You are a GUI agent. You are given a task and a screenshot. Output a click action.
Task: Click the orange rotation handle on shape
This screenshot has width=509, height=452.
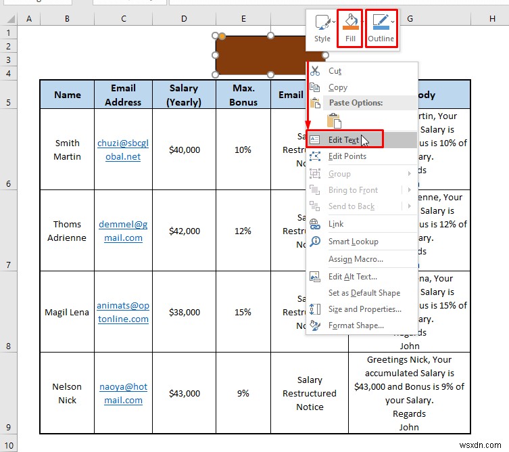pyautogui.click(x=222, y=36)
